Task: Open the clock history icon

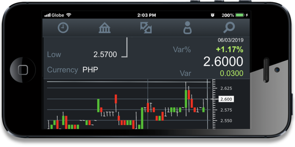Action: (63, 28)
